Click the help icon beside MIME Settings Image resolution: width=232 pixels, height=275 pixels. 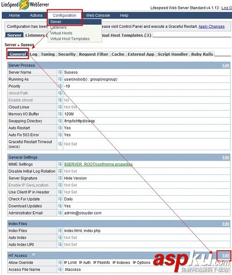(x=60, y=164)
